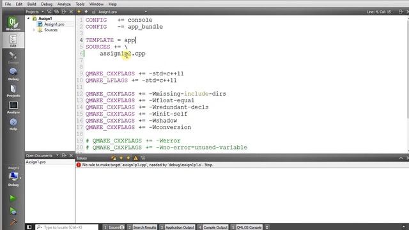Switch to Edit mode
The width and height of the screenshot is (409, 230).
(x=13, y=40)
